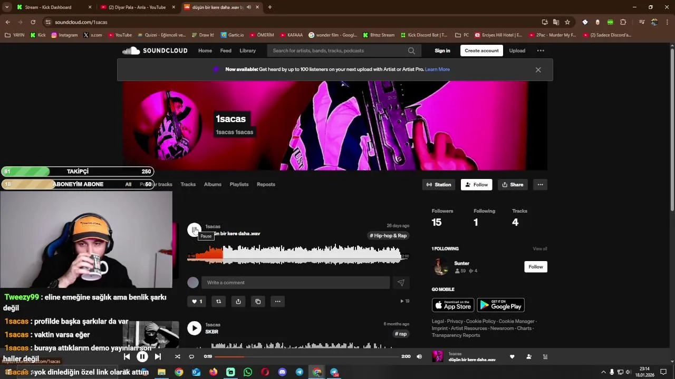
Task: Open Chrome three-dot menu
Action: click(x=668, y=22)
